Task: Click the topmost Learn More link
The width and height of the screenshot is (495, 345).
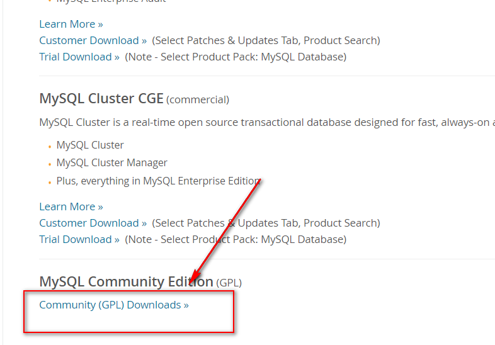Action: tap(71, 24)
